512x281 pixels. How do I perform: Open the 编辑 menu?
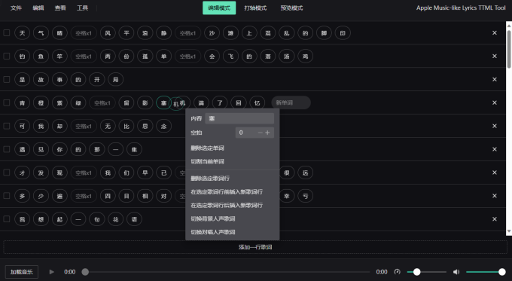[x=38, y=8]
